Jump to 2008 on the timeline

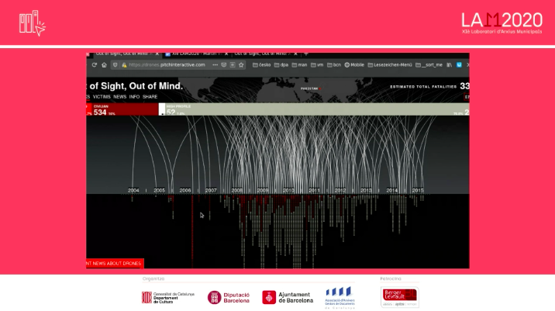click(x=236, y=190)
